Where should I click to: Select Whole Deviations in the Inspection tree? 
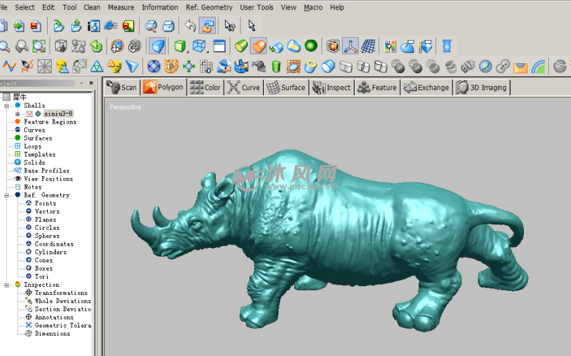tap(62, 301)
